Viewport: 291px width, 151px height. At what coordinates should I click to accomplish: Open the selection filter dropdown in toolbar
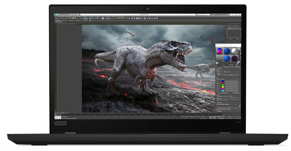click(70, 18)
